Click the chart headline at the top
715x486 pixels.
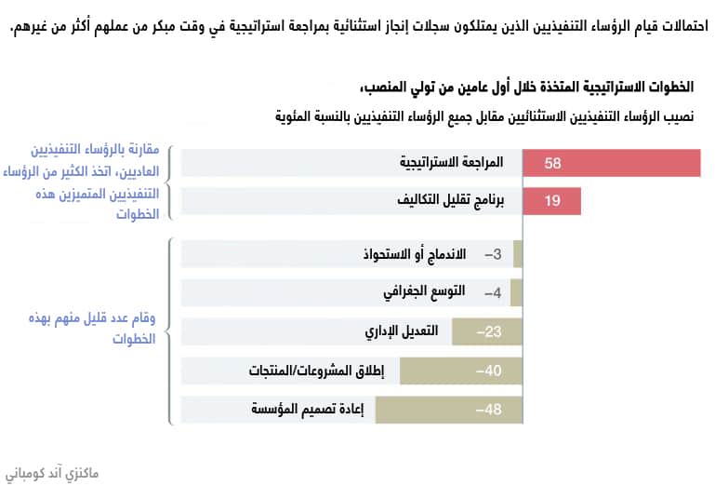[x=357, y=25]
